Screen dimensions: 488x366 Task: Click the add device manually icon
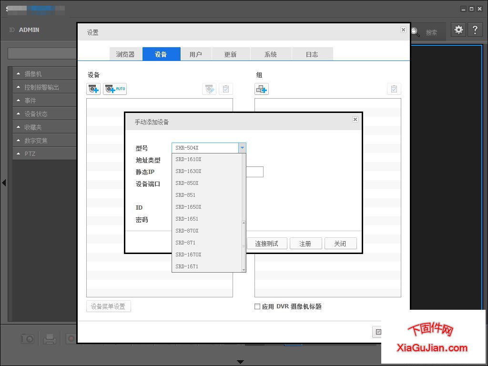[93, 89]
